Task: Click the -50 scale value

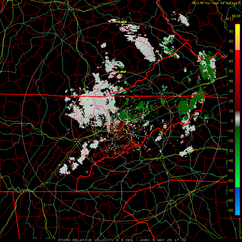Action: 230,171
